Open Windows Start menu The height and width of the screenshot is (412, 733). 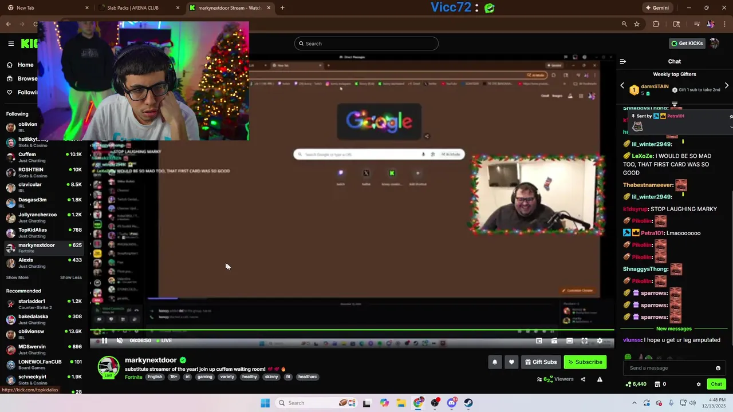(265, 403)
